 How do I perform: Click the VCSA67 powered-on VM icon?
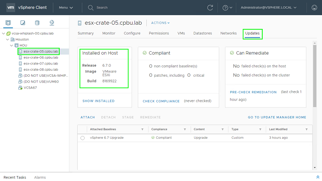[20, 88]
